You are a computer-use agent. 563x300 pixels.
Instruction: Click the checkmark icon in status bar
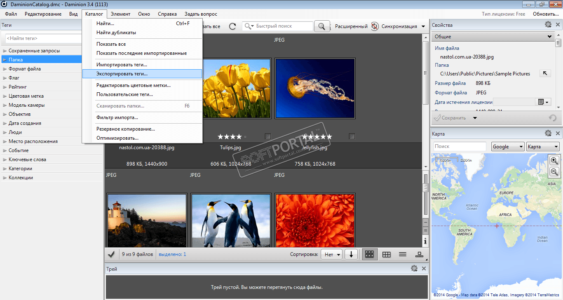tap(111, 254)
